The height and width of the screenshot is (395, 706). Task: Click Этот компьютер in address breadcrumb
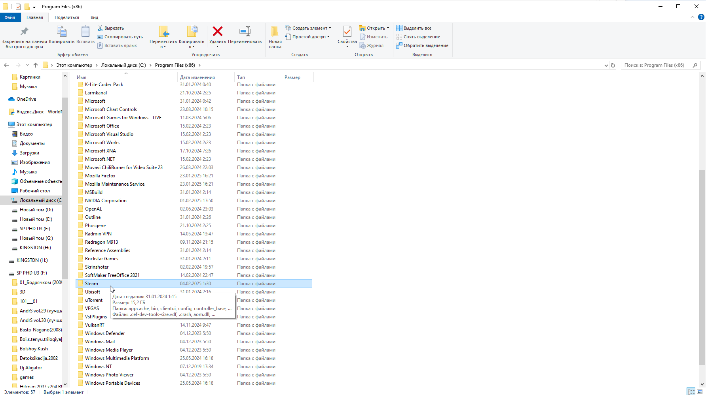click(x=74, y=65)
